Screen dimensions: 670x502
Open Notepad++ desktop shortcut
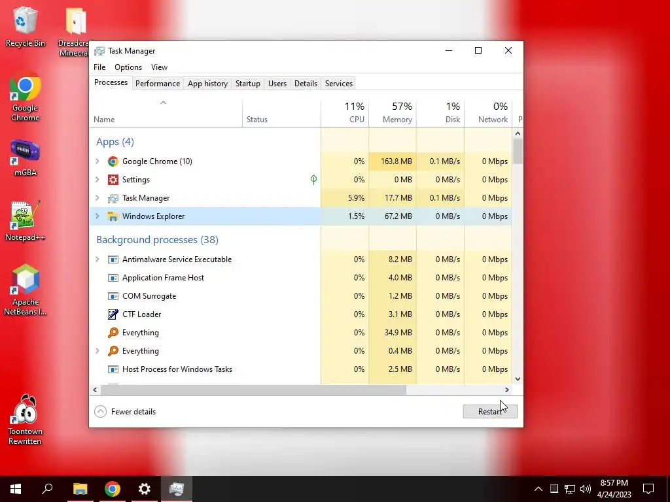click(x=26, y=221)
